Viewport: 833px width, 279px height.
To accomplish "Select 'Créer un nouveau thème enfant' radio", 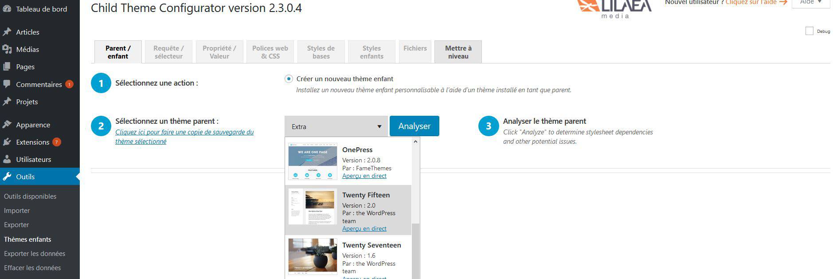I will [289, 79].
